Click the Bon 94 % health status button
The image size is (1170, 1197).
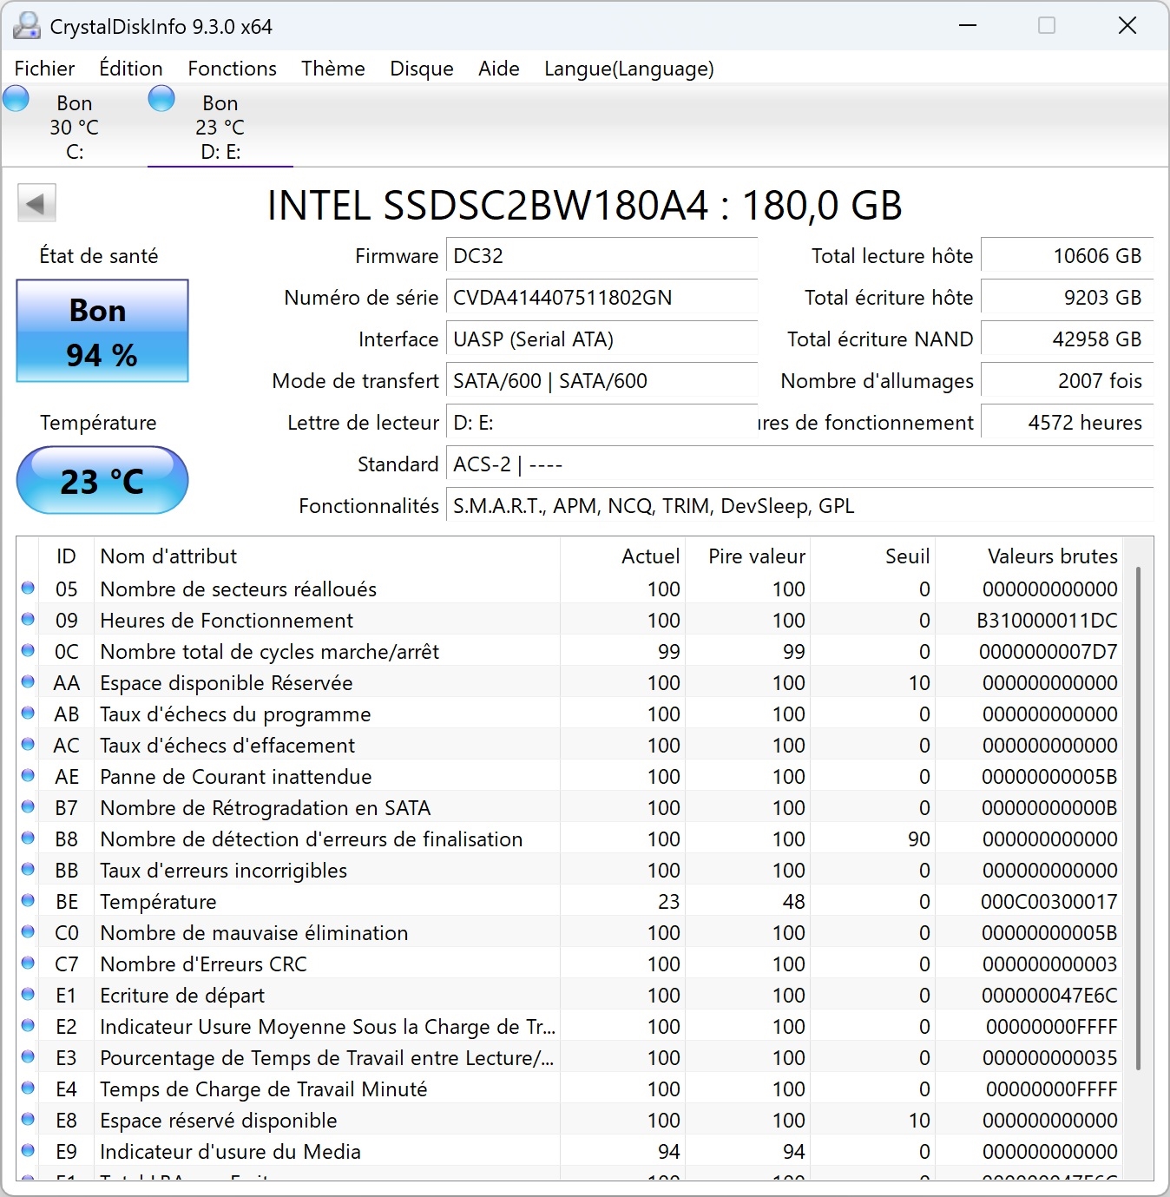tap(102, 331)
